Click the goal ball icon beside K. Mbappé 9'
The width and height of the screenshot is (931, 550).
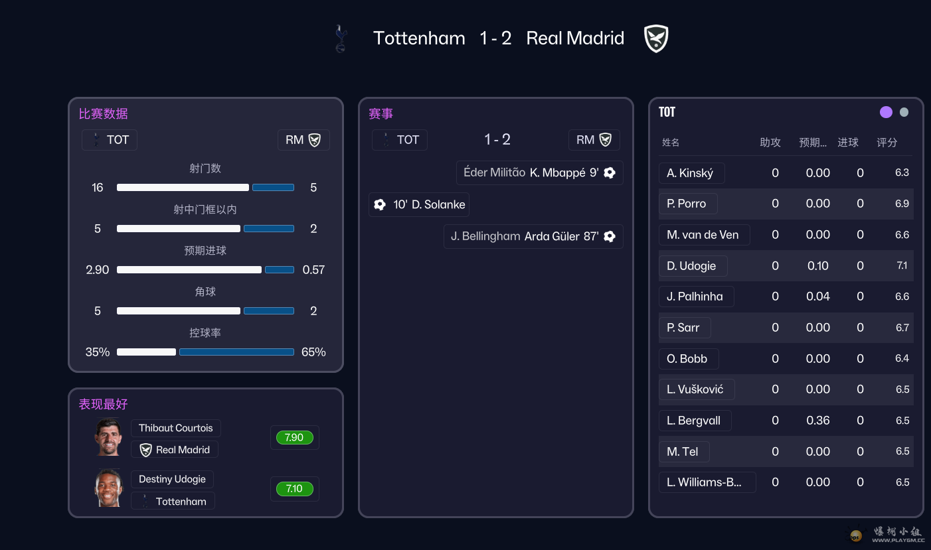pyautogui.click(x=610, y=173)
